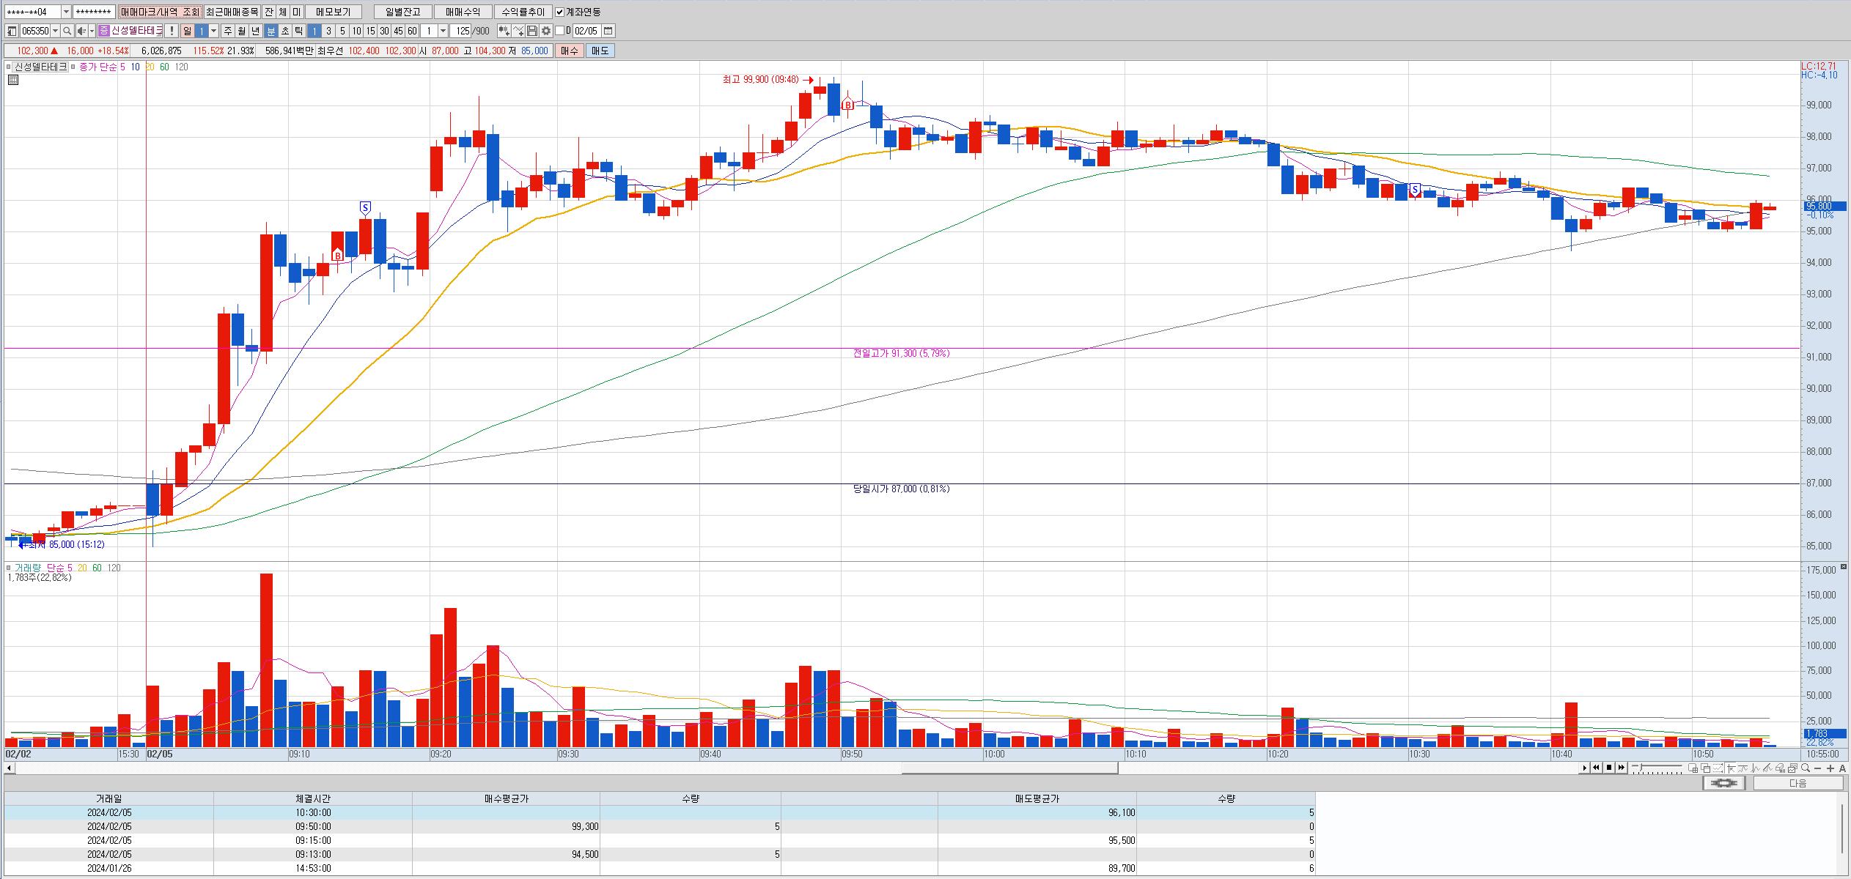Screen dimensions: 1851x879
Task: Expand the stock code 065350 dropdown
Action: pos(55,31)
